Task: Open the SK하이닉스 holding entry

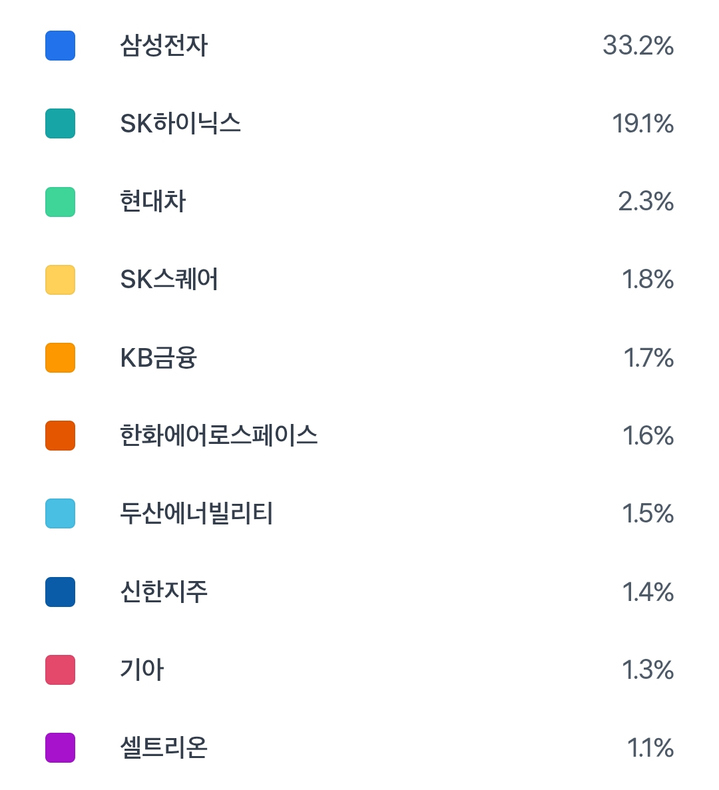Action: (x=180, y=124)
